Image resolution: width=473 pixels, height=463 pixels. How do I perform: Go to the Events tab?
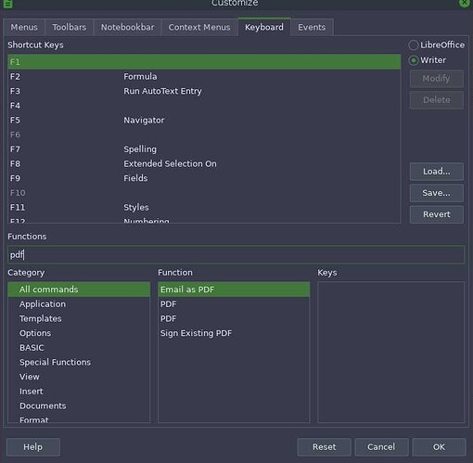click(312, 28)
